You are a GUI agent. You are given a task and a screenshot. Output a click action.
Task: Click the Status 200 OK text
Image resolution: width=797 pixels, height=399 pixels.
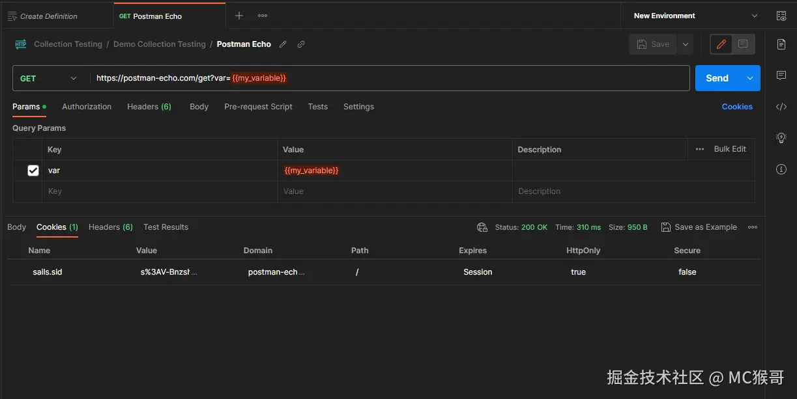tap(521, 227)
